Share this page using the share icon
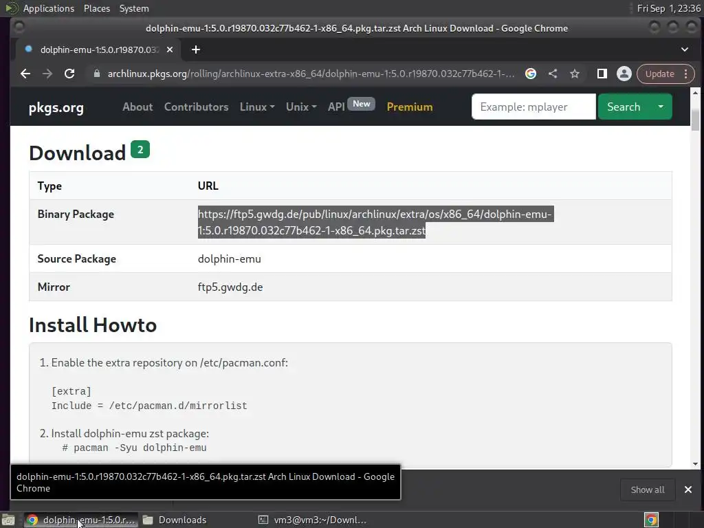Image resolution: width=704 pixels, height=528 pixels. (553, 74)
